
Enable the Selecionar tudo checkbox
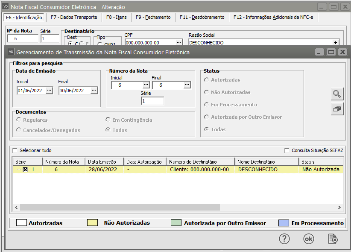click(x=16, y=150)
